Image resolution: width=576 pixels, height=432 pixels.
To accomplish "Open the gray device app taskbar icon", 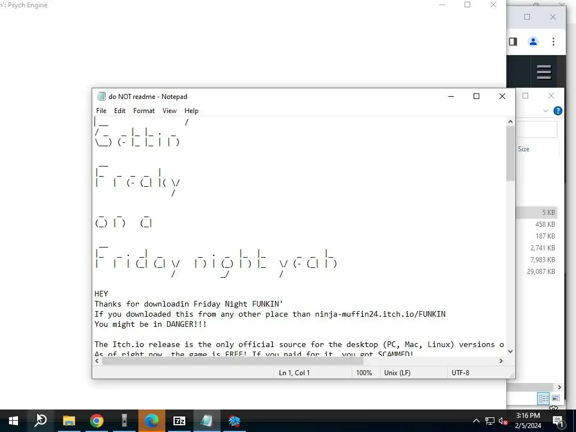I will point(124,421).
